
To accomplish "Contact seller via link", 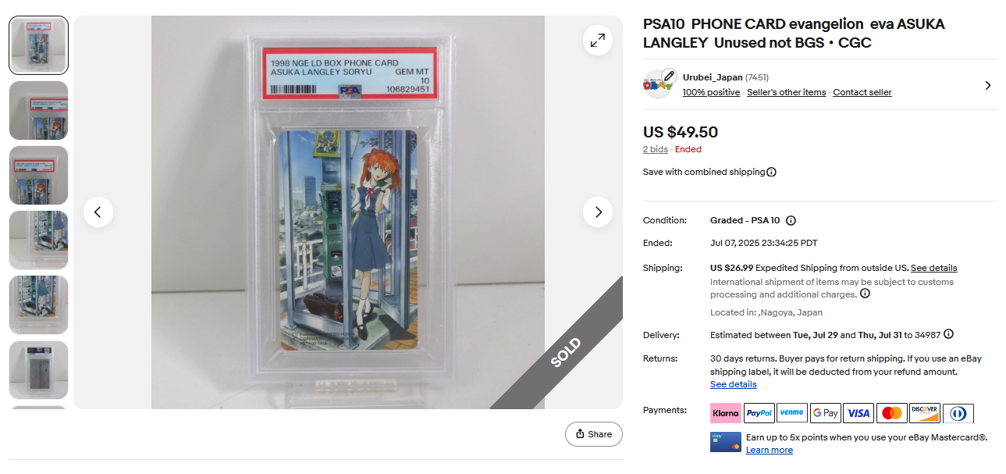I will 862,92.
